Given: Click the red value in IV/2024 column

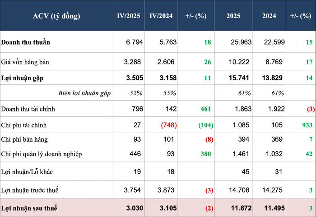Looking at the screenshot, I should pos(168,125).
